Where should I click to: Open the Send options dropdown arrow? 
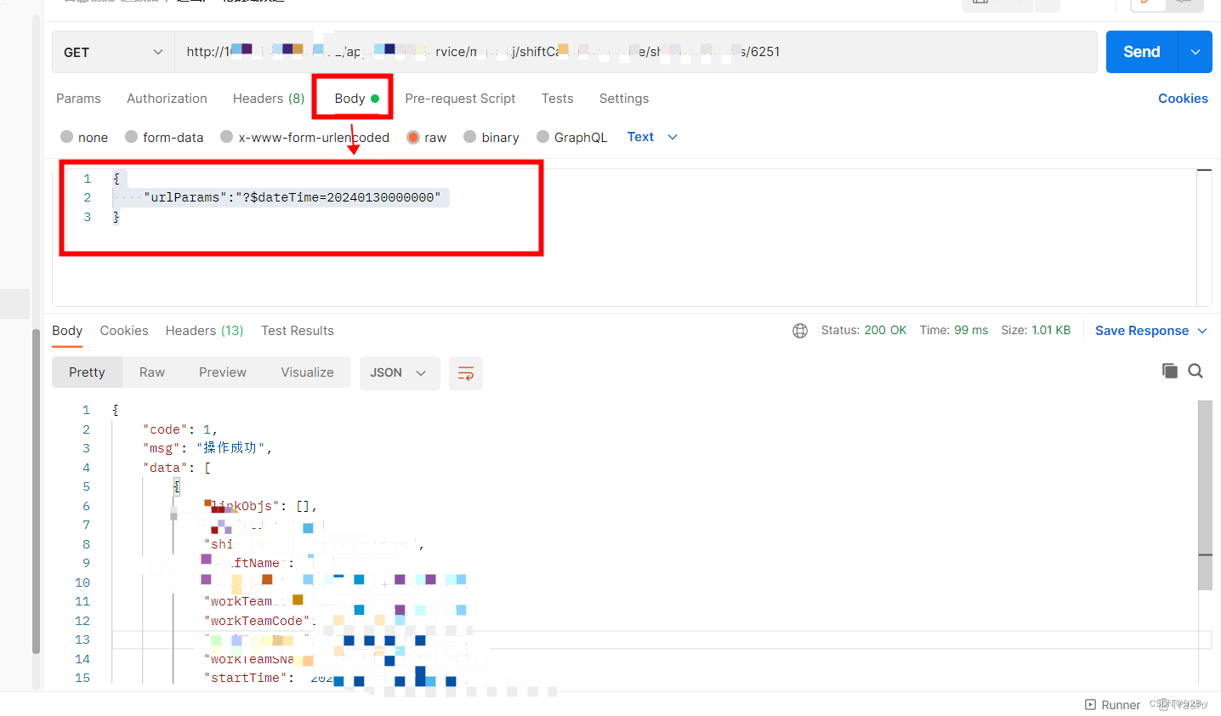[1195, 52]
